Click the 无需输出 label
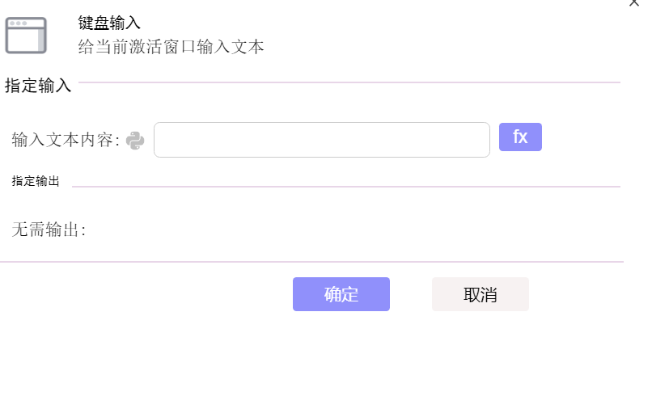Viewport: 652px width, 413px height. (49, 230)
